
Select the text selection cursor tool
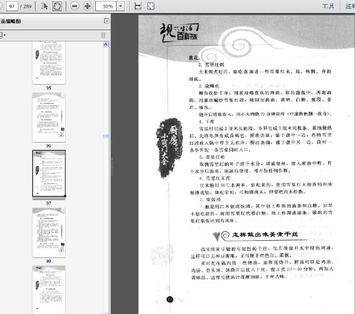point(44,6)
